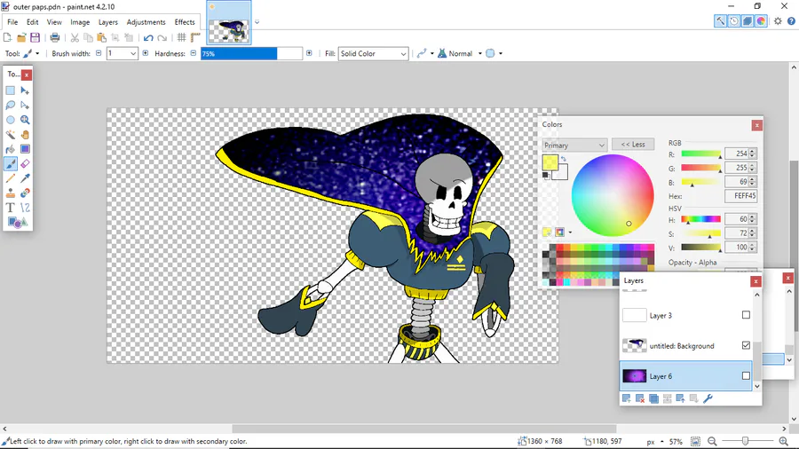Select the Text tool
799x449 pixels.
tap(10, 208)
